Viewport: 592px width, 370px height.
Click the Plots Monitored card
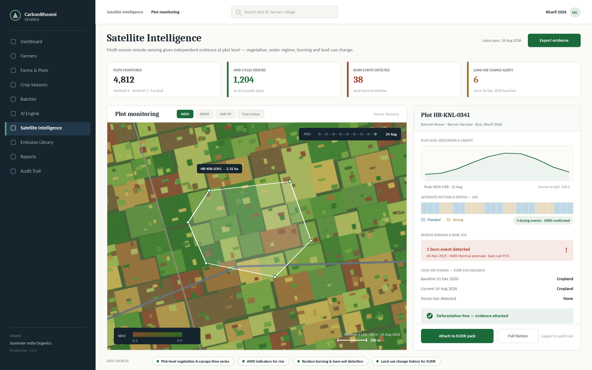tap(164, 79)
